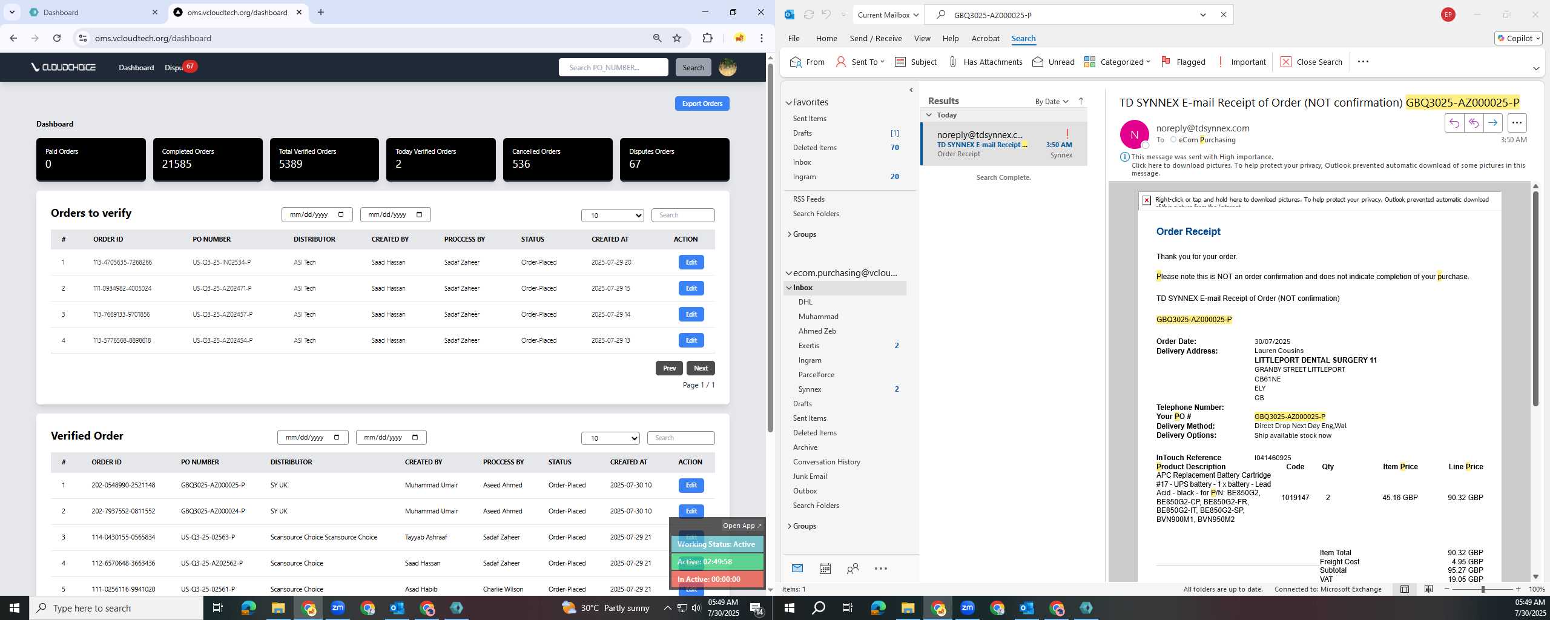Open the File menu in Outlook
This screenshot has width=1550, height=620.
[x=793, y=38]
